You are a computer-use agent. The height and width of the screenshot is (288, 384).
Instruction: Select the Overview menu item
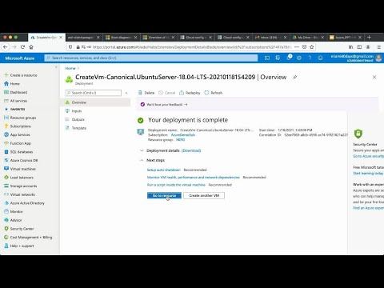[x=96, y=102]
